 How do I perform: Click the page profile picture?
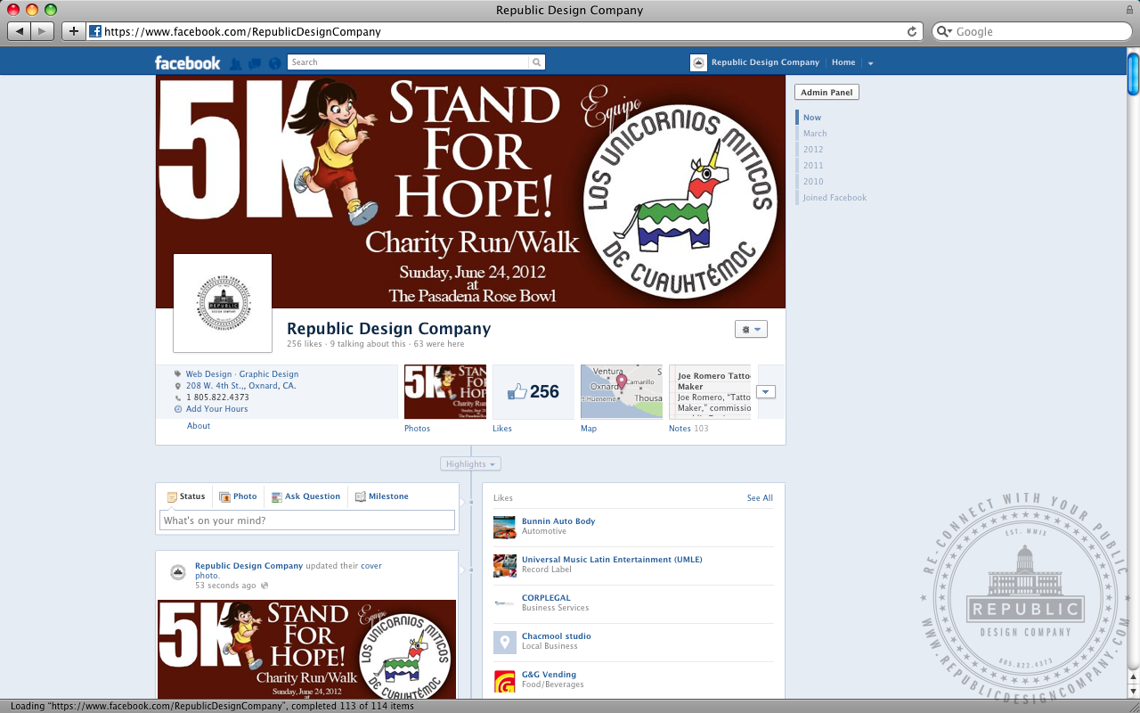coord(223,303)
